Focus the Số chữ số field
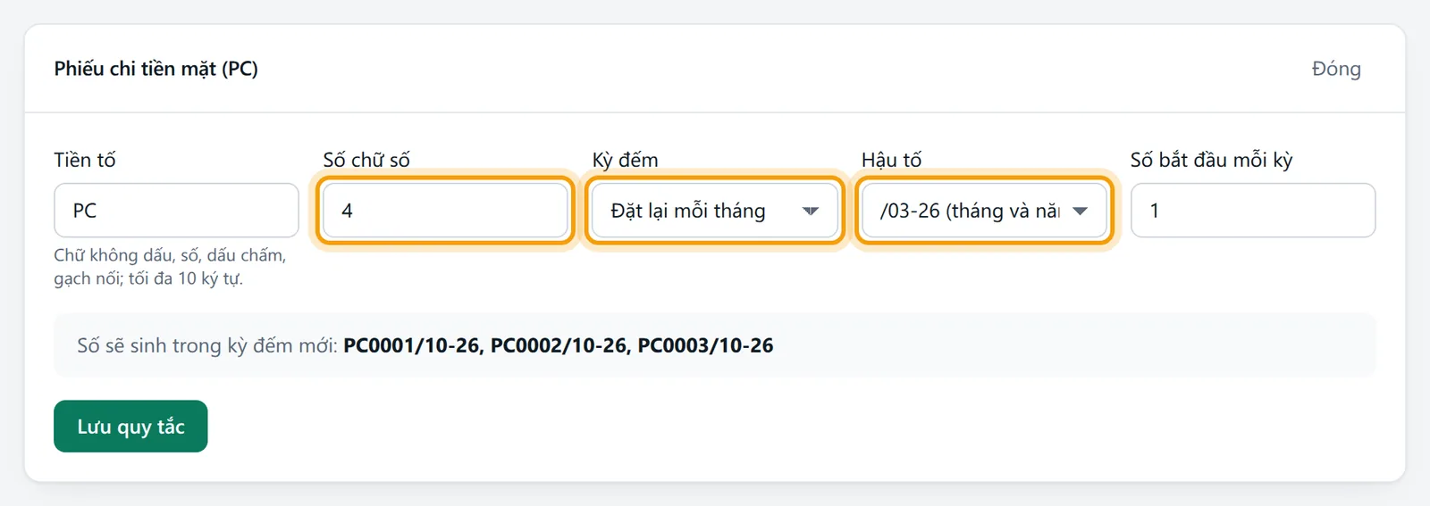Image resolution: width=1430 pixels, height=506 pixels. [x=445, y=211]
